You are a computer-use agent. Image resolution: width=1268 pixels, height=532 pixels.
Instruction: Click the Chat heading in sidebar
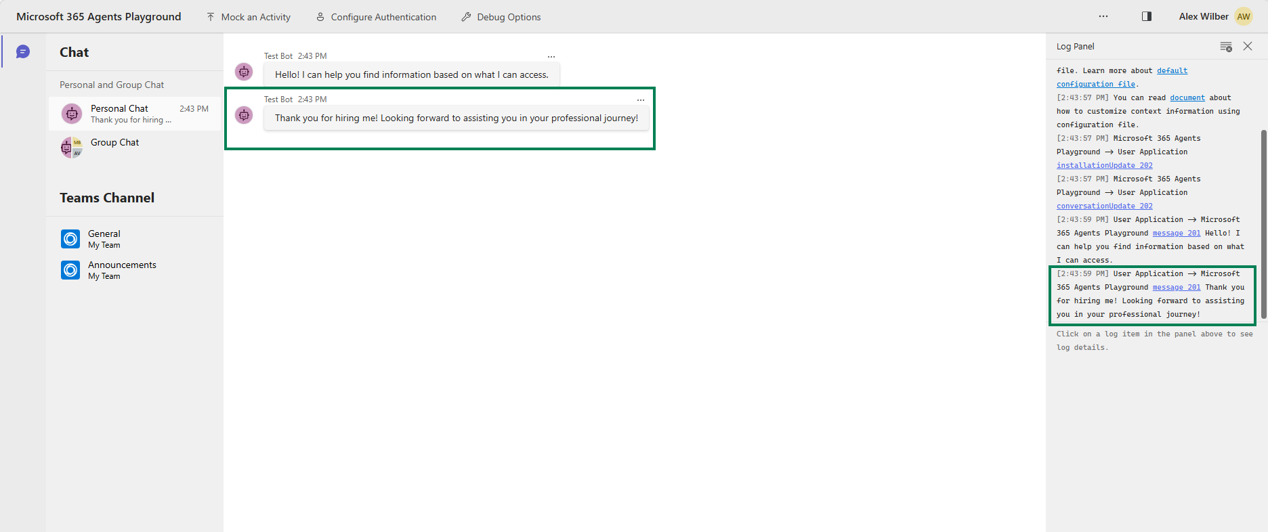pyautogui.click(x=74, y=52)
